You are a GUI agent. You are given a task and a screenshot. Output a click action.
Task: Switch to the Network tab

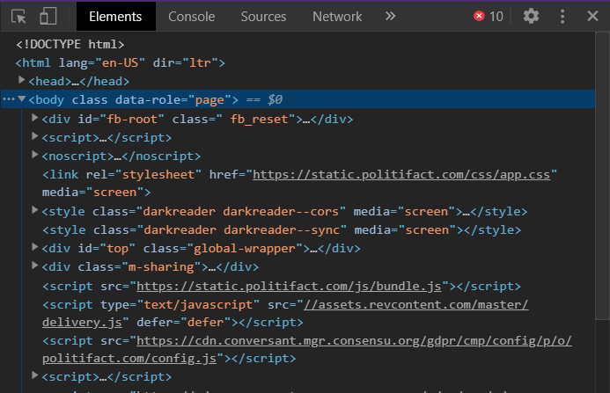[x=337, y=17]
